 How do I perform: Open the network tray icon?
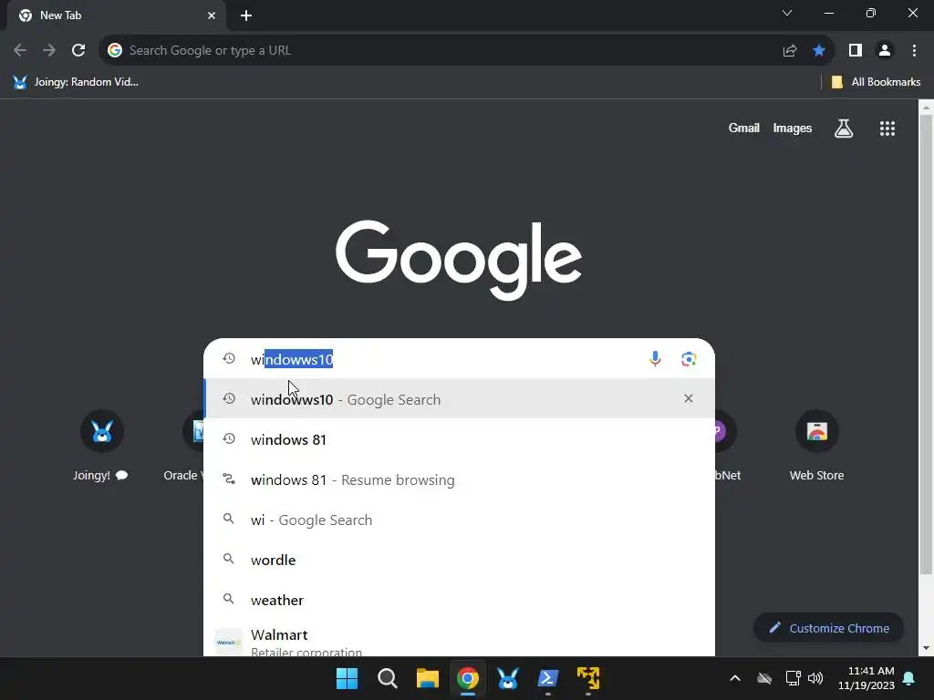pos(793,678)
